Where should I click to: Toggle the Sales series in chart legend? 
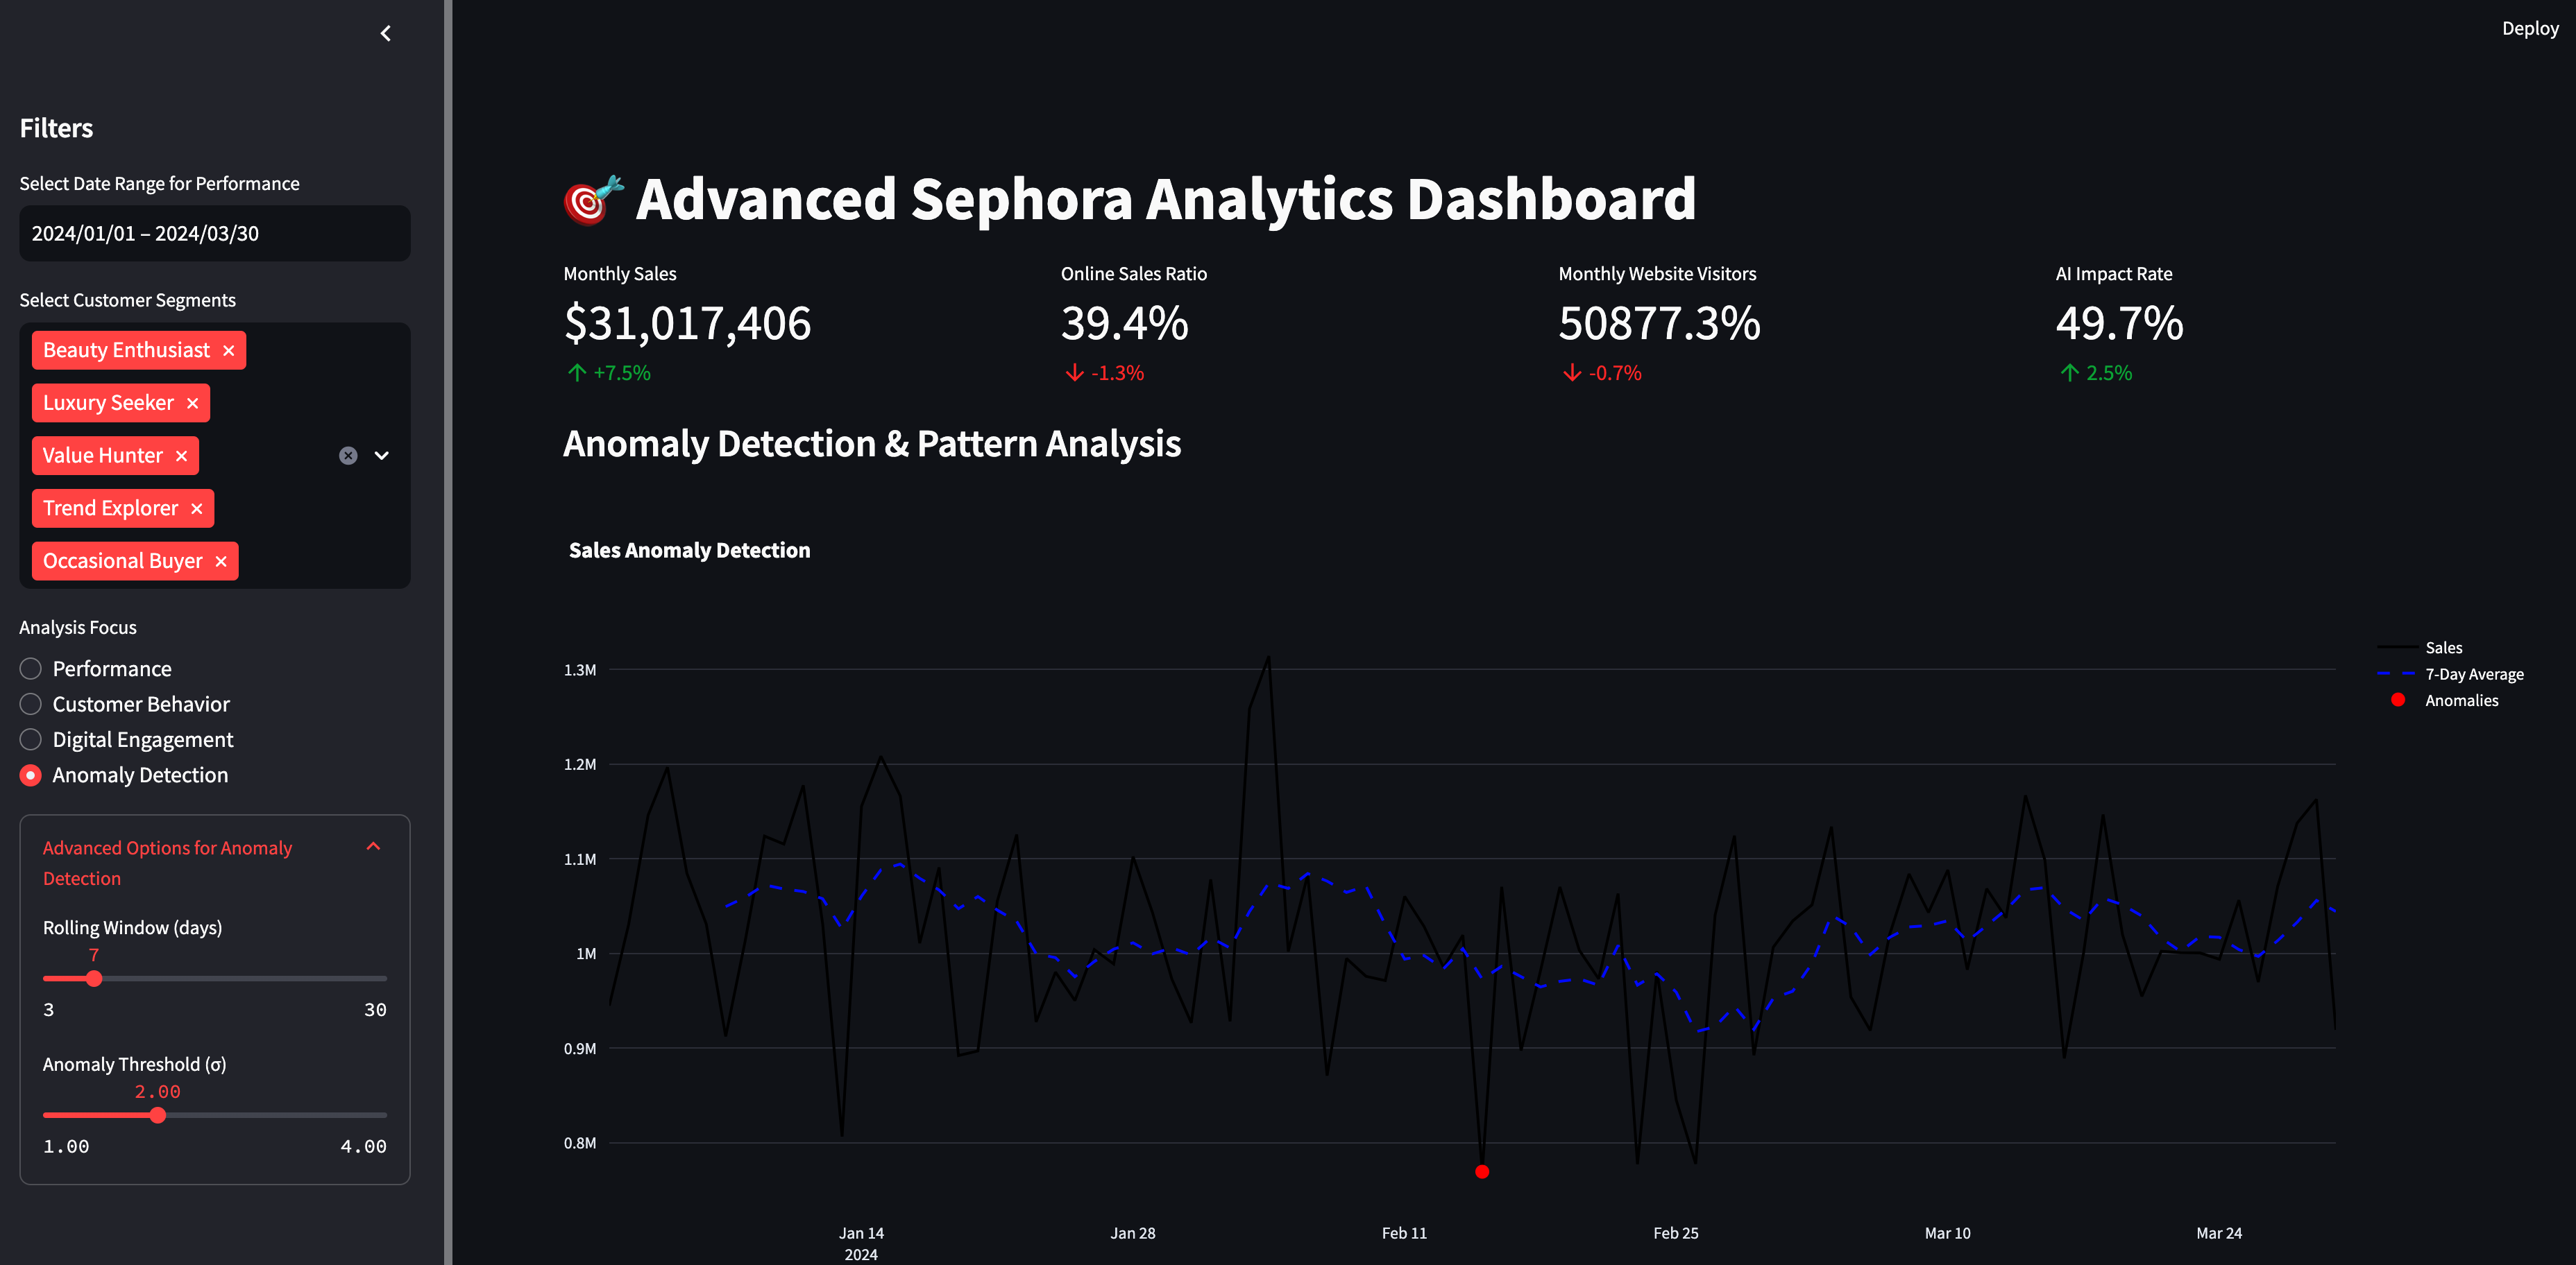point(2420,648)
